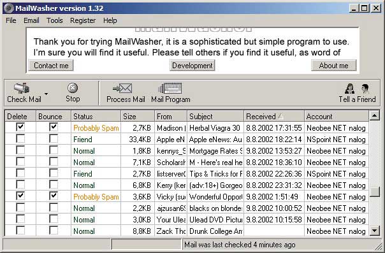385x253 pixels.
Task: Click the About me button
Action: (333, 66)
